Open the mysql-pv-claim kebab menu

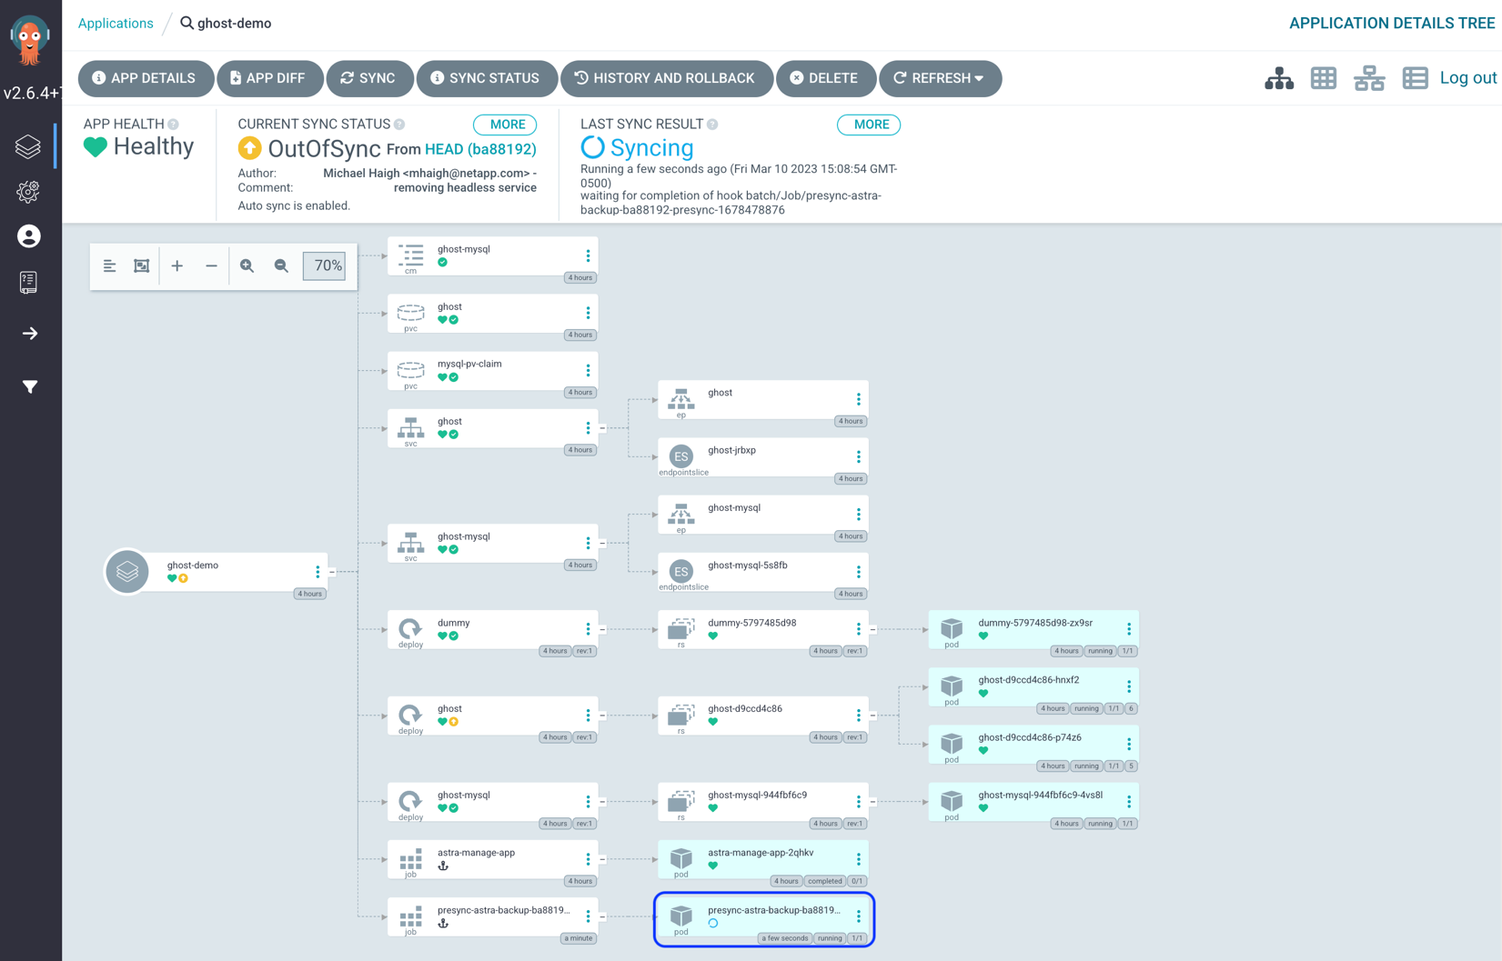pyautogui.click(x=588, y=371)
